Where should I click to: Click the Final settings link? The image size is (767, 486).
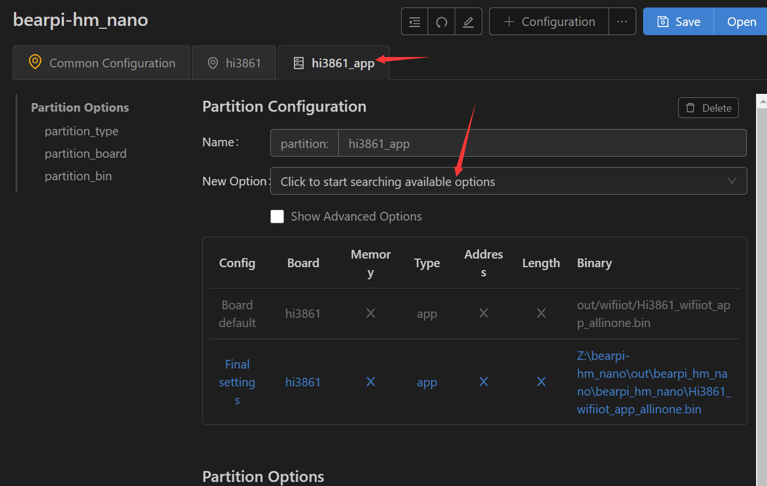pyautogui.click(x=237, y=381)
